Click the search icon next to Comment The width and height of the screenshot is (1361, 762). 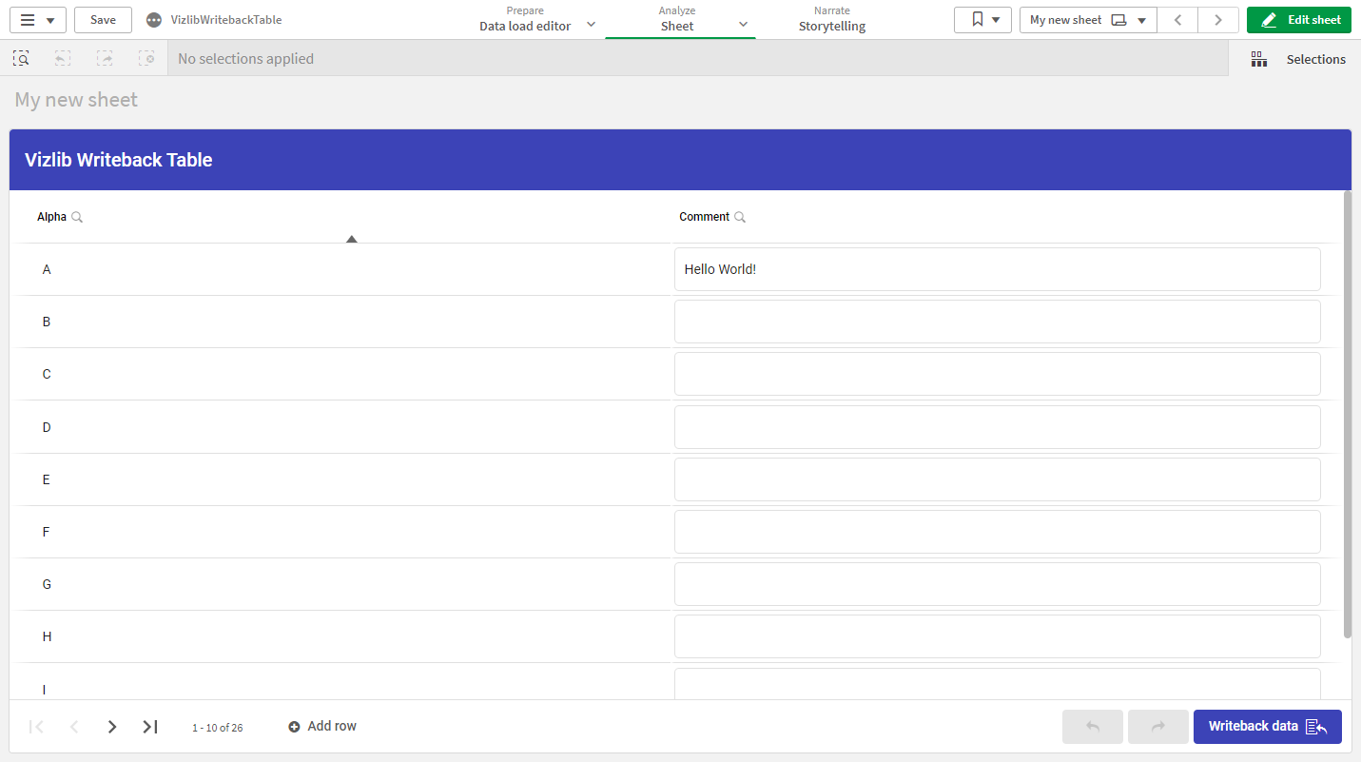tap(740, 217)
